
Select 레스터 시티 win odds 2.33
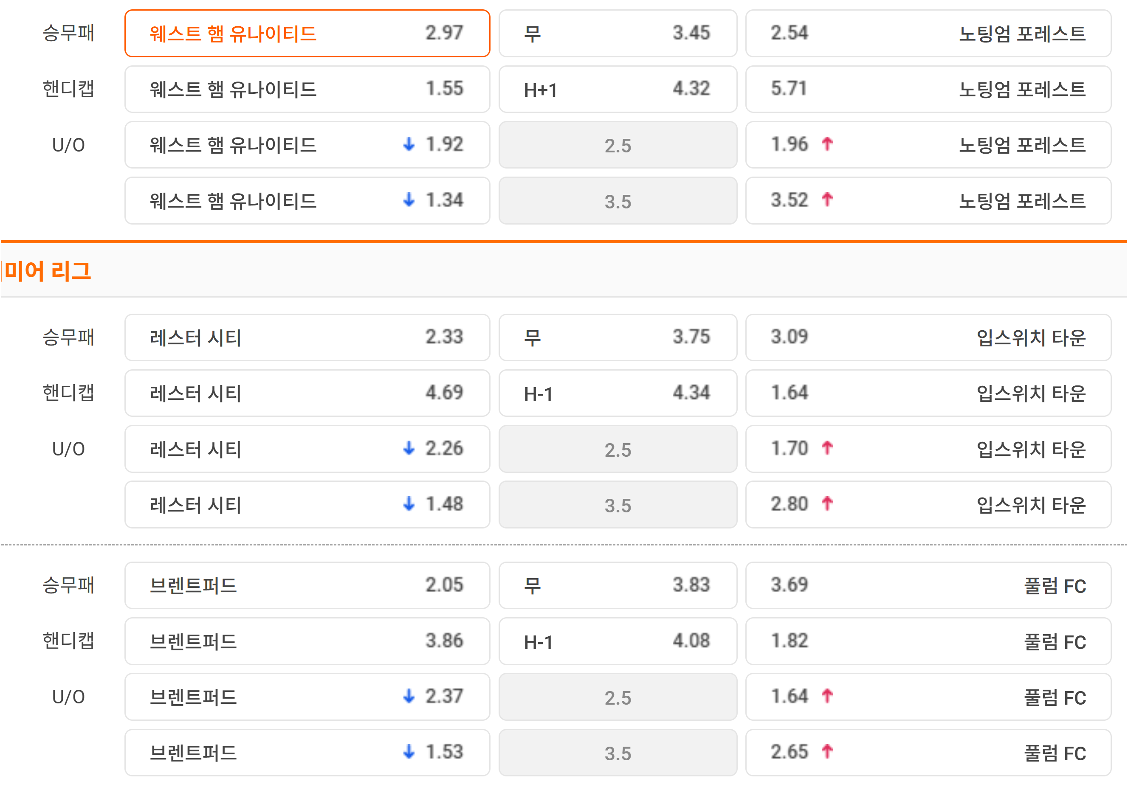[307, 337]
